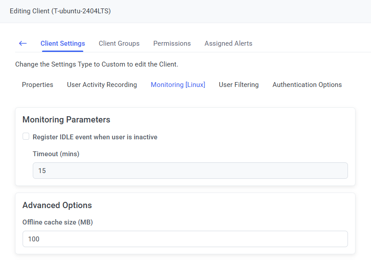371x260 pixels.
Task: Click the Timeout (mins) input field
Action: tap(190, 171)
